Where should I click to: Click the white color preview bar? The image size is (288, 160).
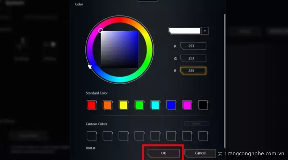click(x=184, y=31)
